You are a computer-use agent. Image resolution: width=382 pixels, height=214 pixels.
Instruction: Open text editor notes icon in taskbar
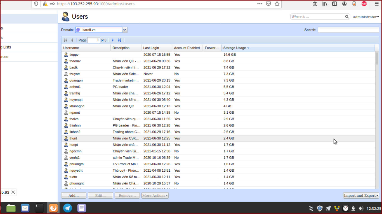click(82, 208)
